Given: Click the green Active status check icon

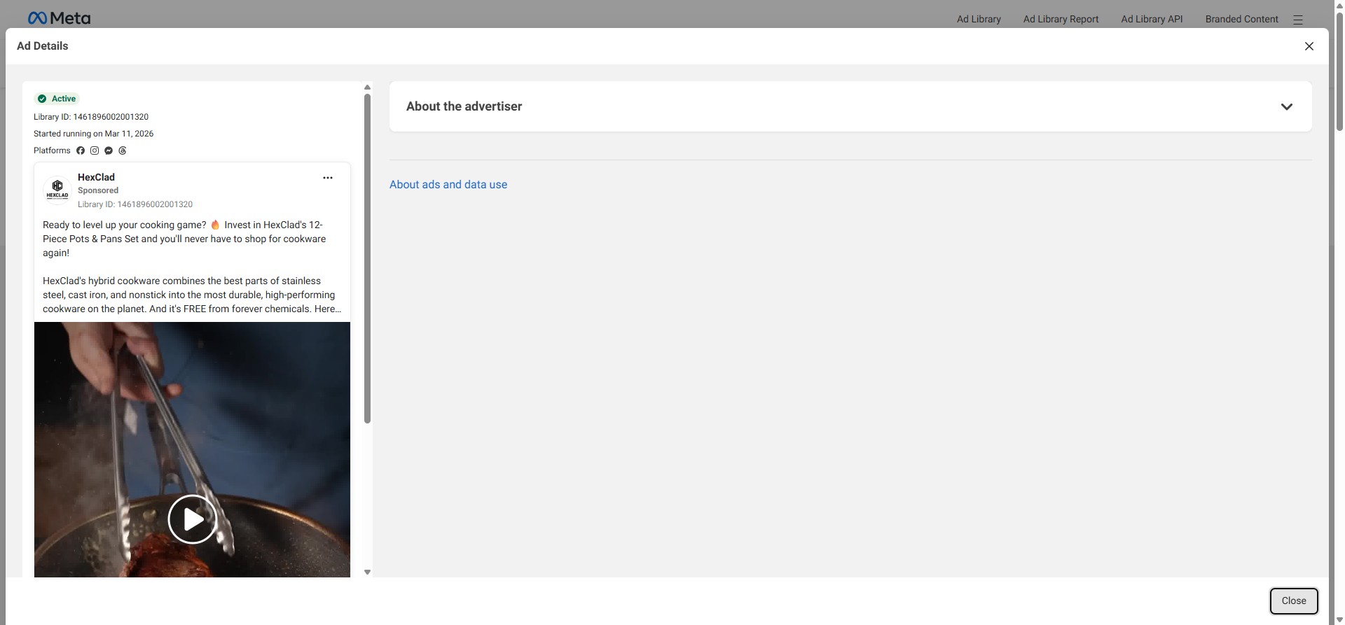Looking at the screenshot, I should click(x=42, y=99).
